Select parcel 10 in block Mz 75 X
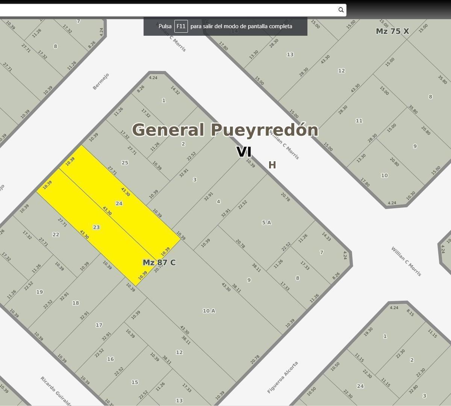The image size is (451, 406). [x=384, y=175]
